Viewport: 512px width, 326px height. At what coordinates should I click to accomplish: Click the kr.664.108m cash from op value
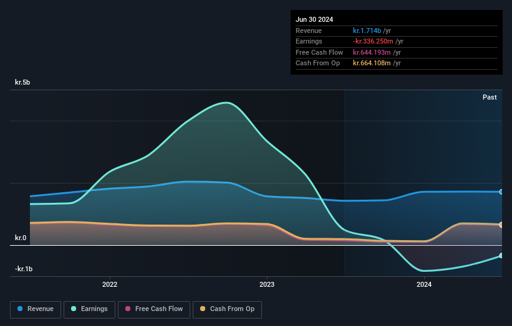coord(372,63)
